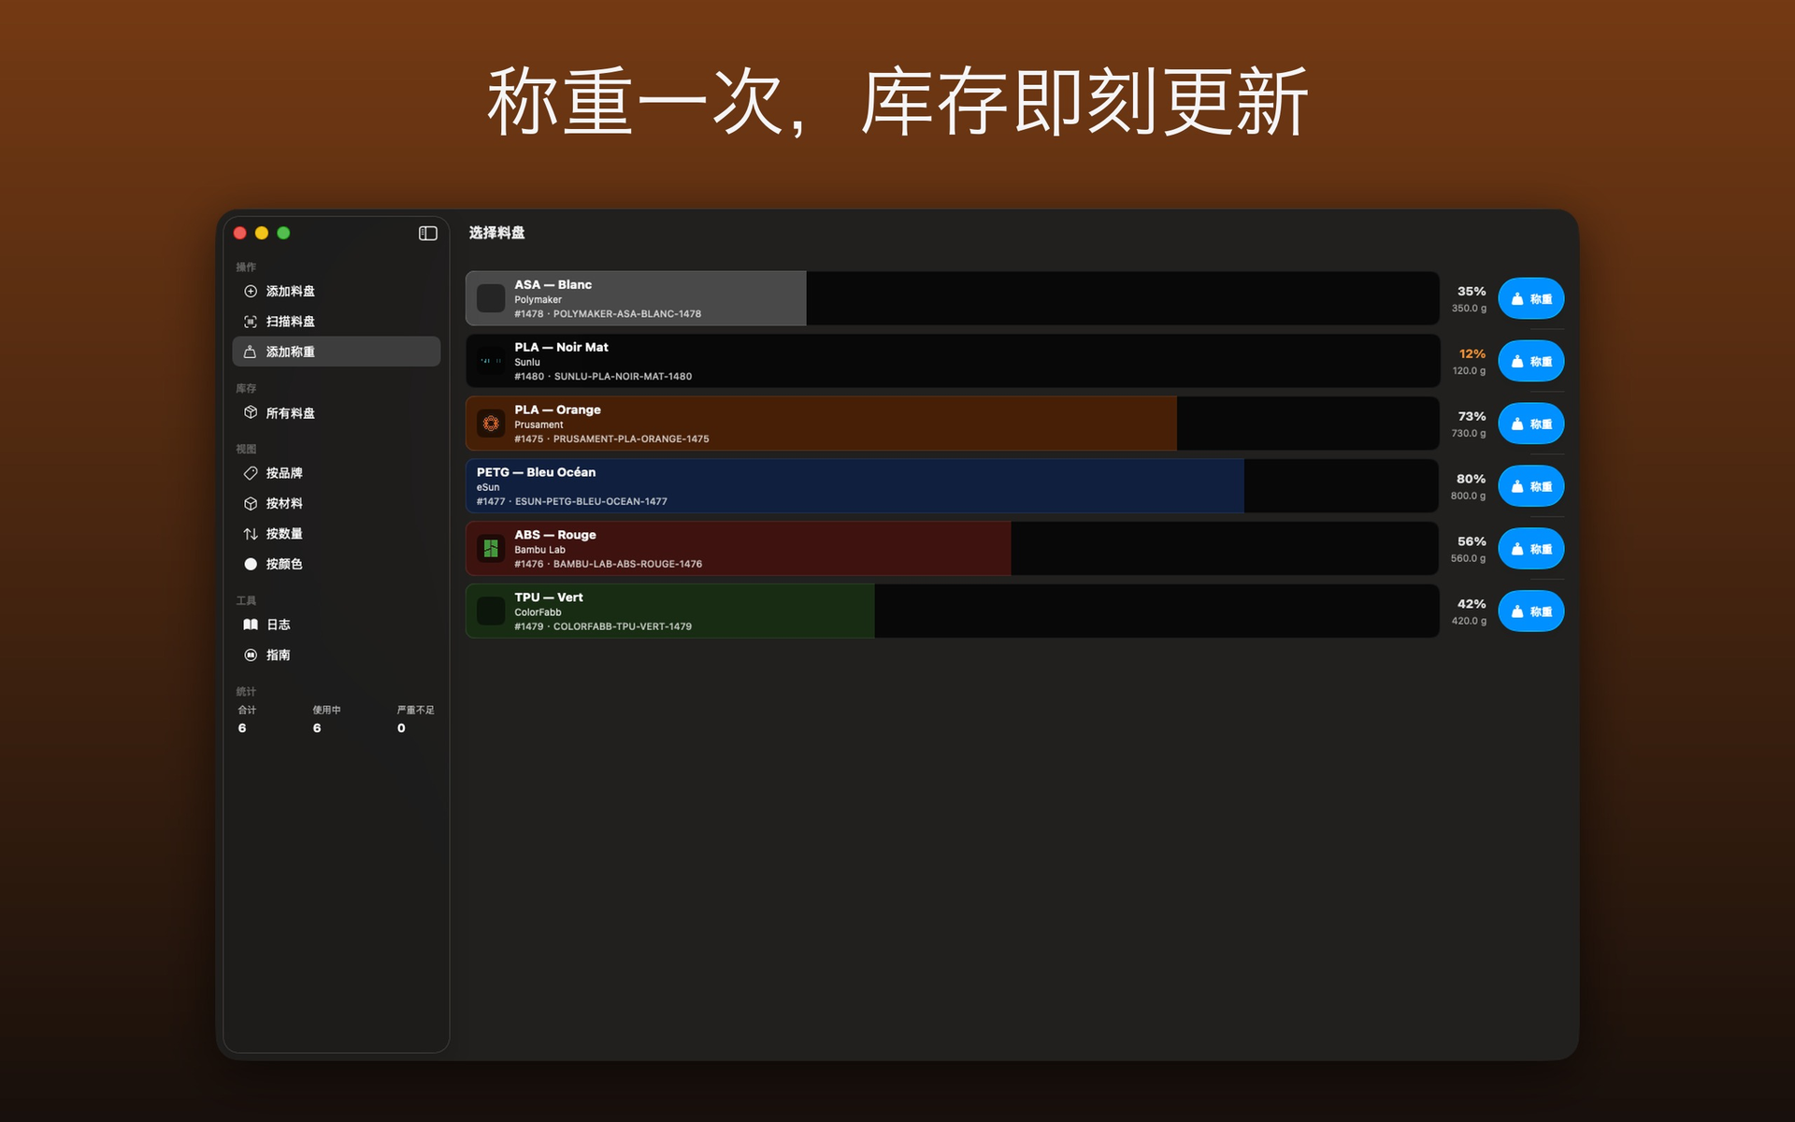
Task: Click the Bambu Lab logo icon on ABS Rouge
Action: tap(491, 549)
